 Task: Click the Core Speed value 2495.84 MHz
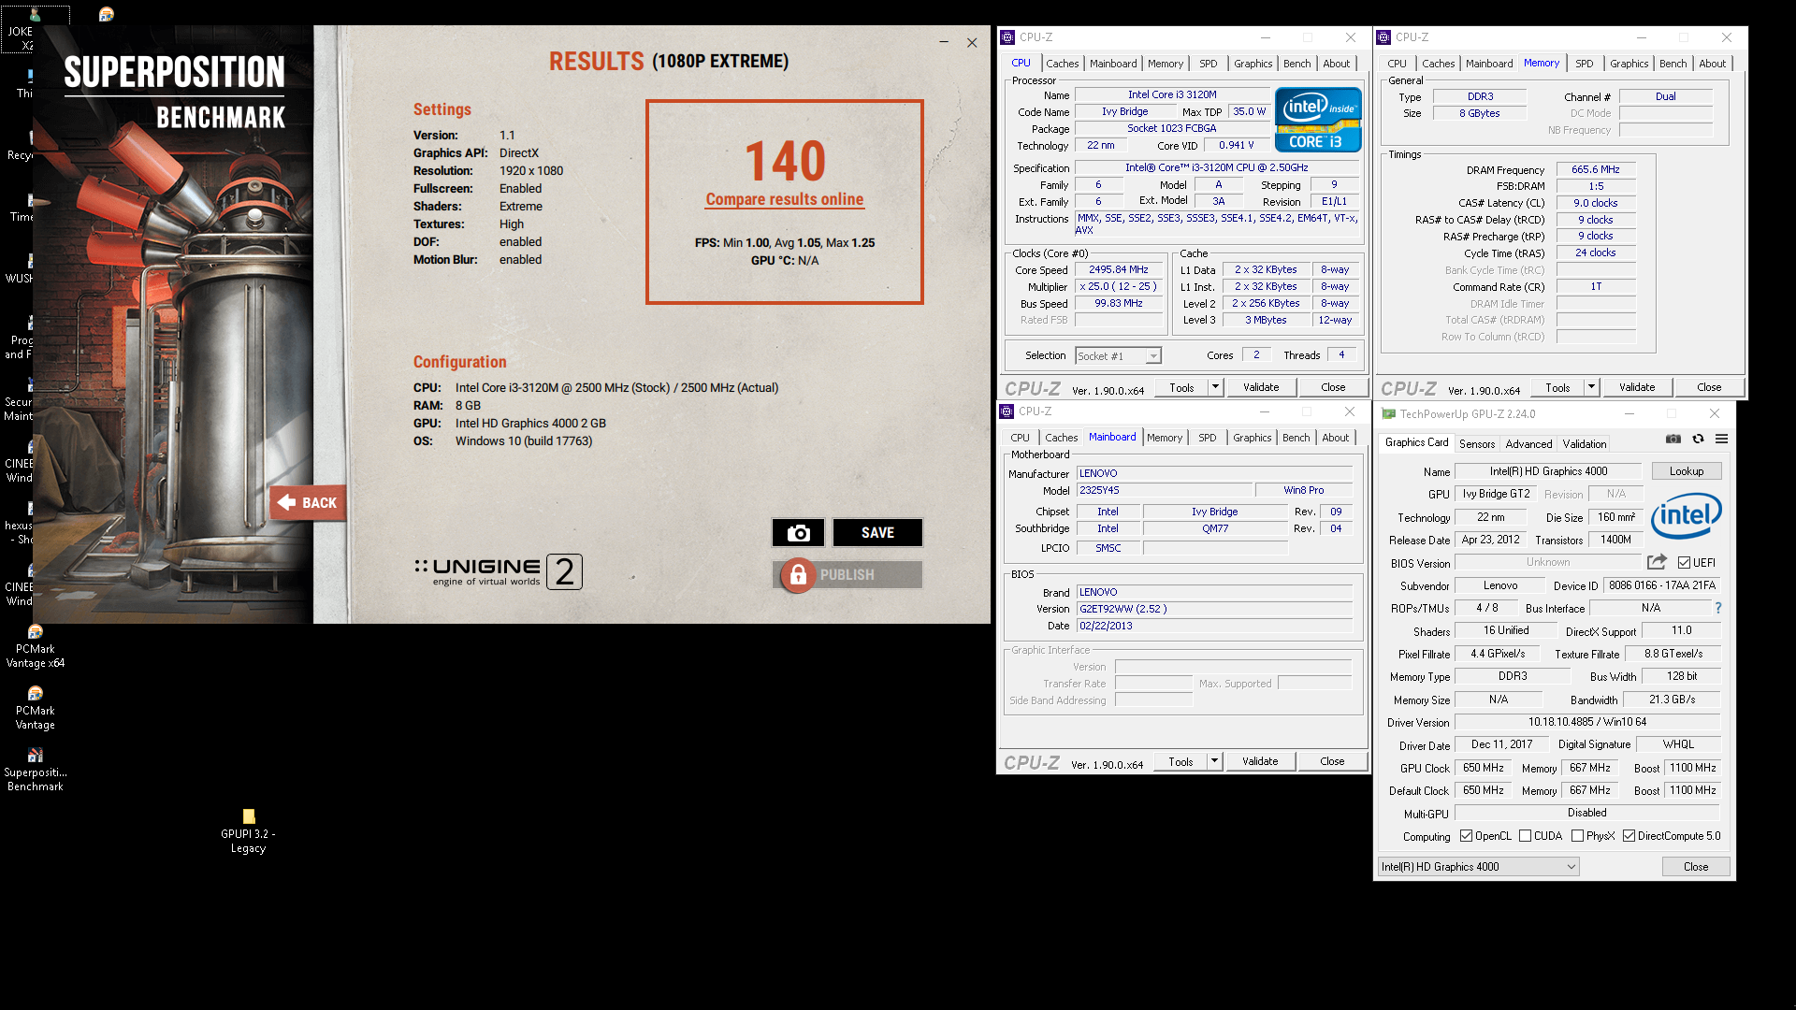(1118, 269)
